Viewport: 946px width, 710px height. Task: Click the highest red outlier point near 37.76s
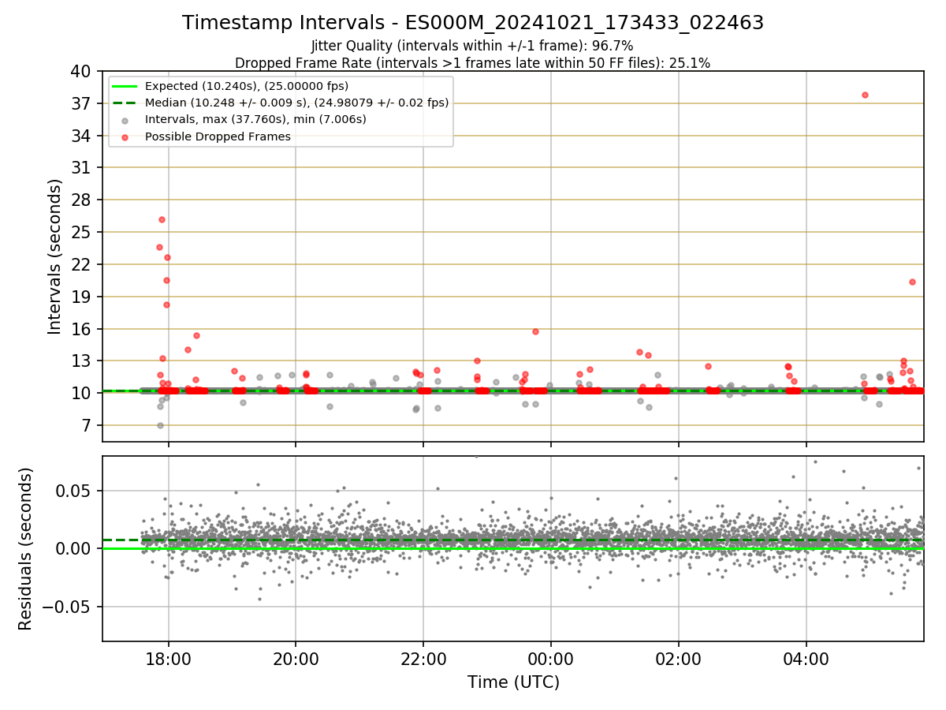coord(865,95)
